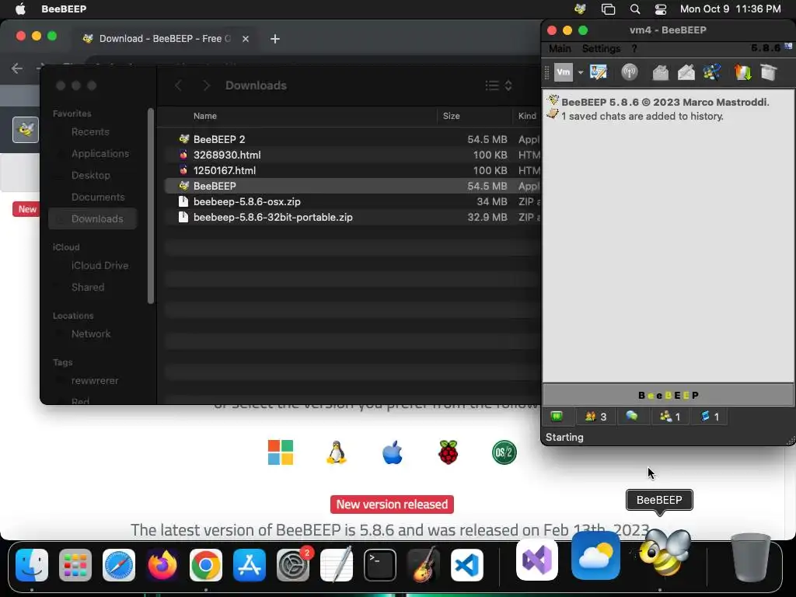Switch to the chats bubble tab

click(631, 417)
